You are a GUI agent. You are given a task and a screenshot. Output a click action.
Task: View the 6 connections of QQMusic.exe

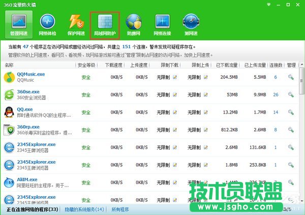pyautogui.click(x=276, y=77)
